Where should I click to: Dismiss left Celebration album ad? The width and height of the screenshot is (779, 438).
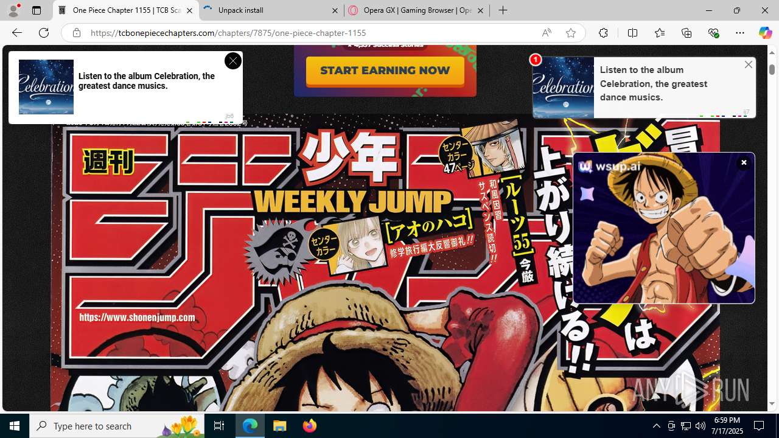click(x=232, y=61)
